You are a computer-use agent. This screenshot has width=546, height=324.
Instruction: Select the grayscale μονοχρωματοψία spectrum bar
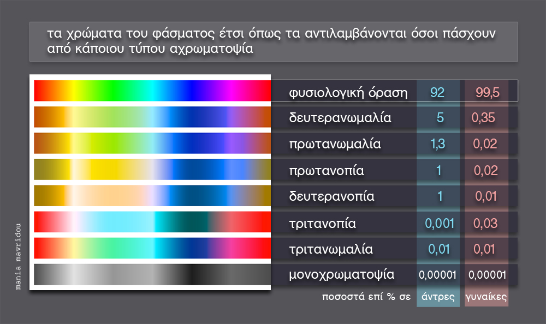pyautogui.click(x=152, y=275)
